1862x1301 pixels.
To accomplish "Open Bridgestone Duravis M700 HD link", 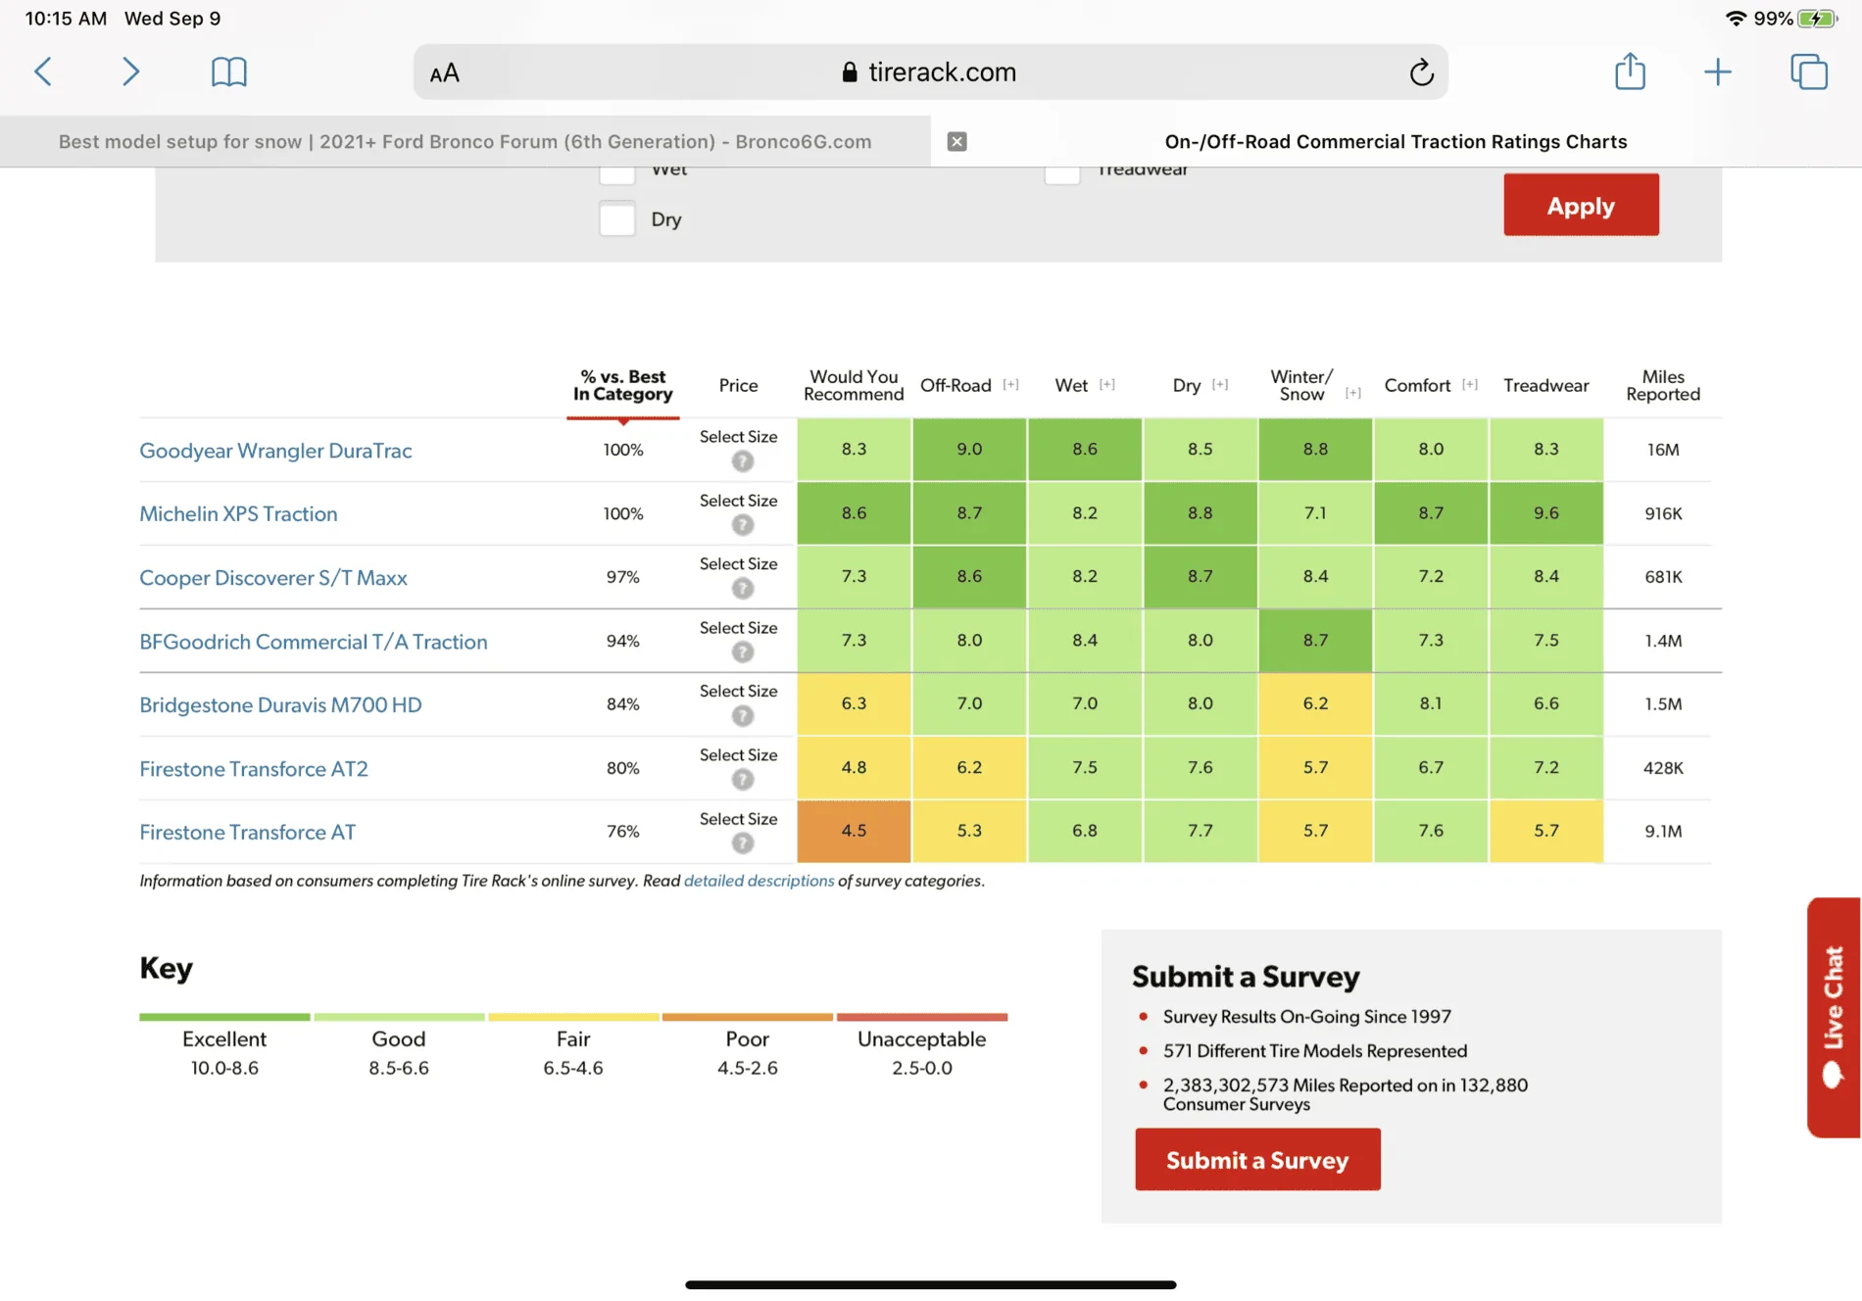I will tap(280, 705).
